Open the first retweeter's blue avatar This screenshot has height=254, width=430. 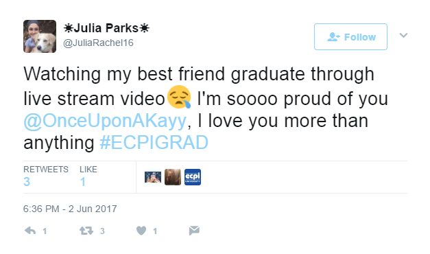[x=153, y=177]
